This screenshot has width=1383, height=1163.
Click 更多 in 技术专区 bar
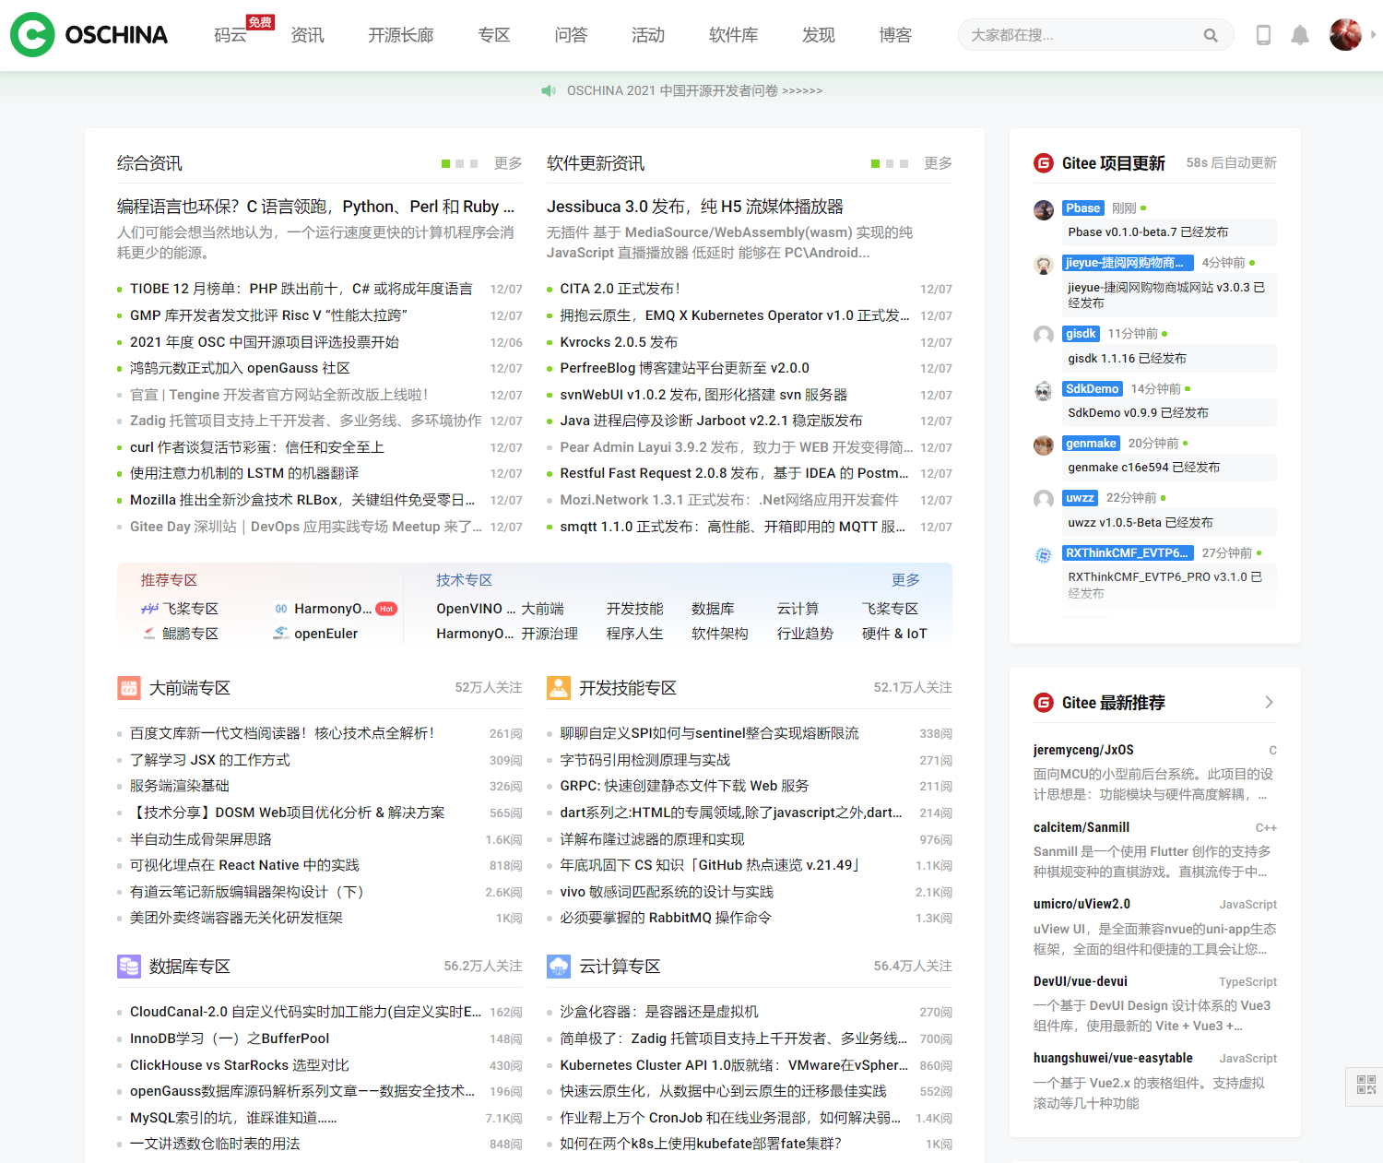[905, 580]
